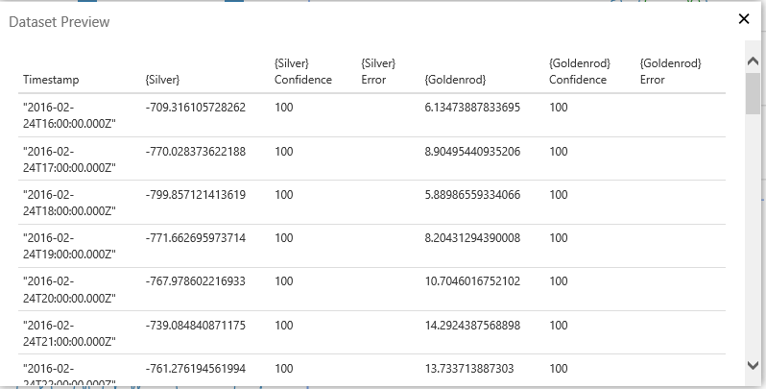
Task: Click the scrollbar down arrow
Action: [753, 365]
